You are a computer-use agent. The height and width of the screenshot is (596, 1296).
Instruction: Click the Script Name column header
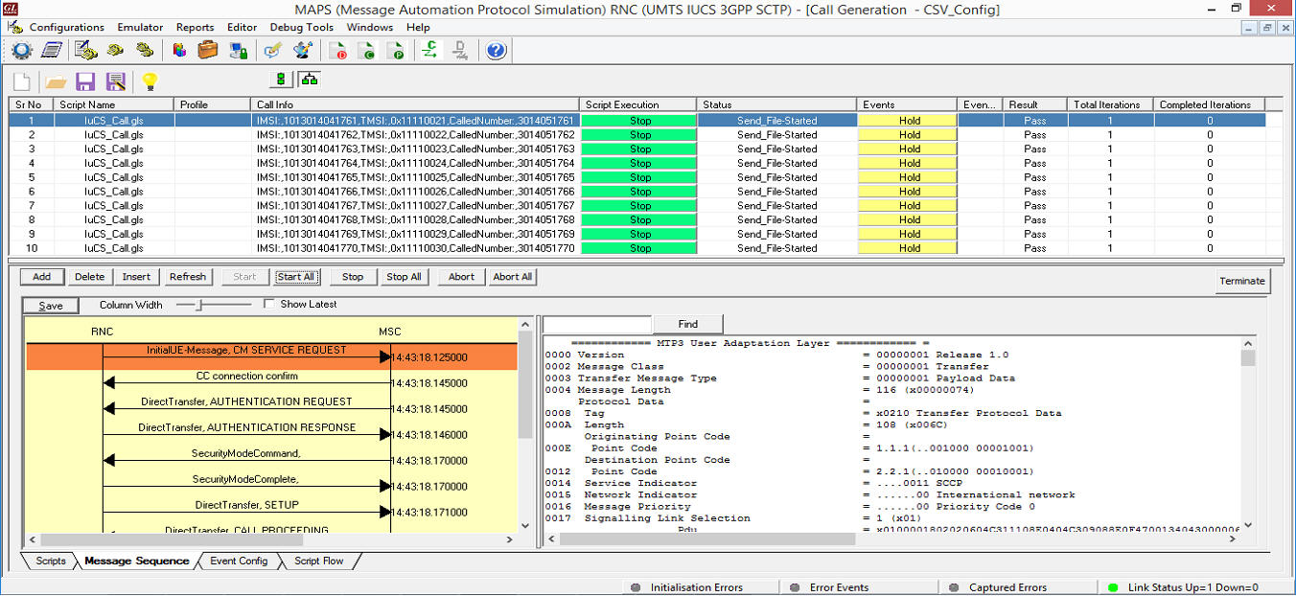[114, 104]
